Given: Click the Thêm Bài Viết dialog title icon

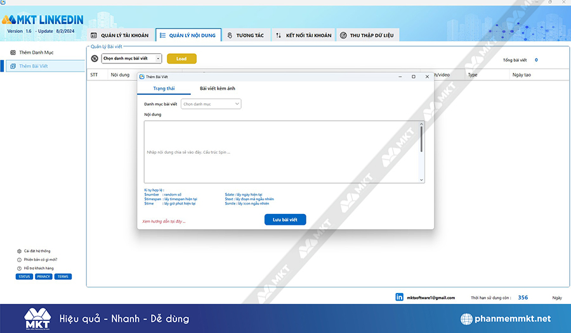Looking at the screenshot, I should tap(142, 77).
